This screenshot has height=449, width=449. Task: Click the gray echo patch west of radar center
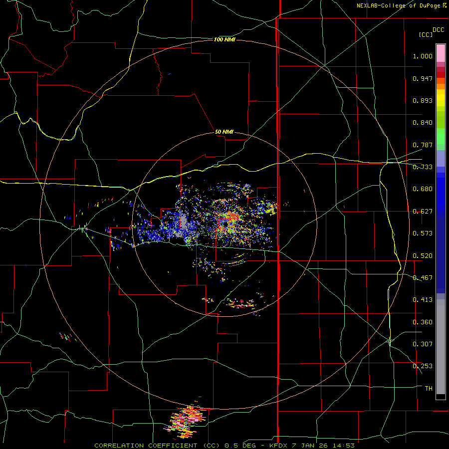tap(183, 222)
